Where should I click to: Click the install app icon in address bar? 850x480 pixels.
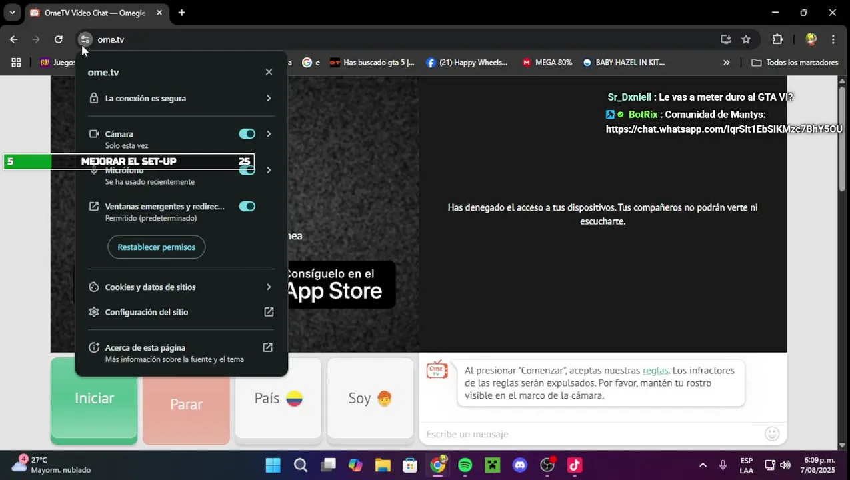tap(726, 39)
